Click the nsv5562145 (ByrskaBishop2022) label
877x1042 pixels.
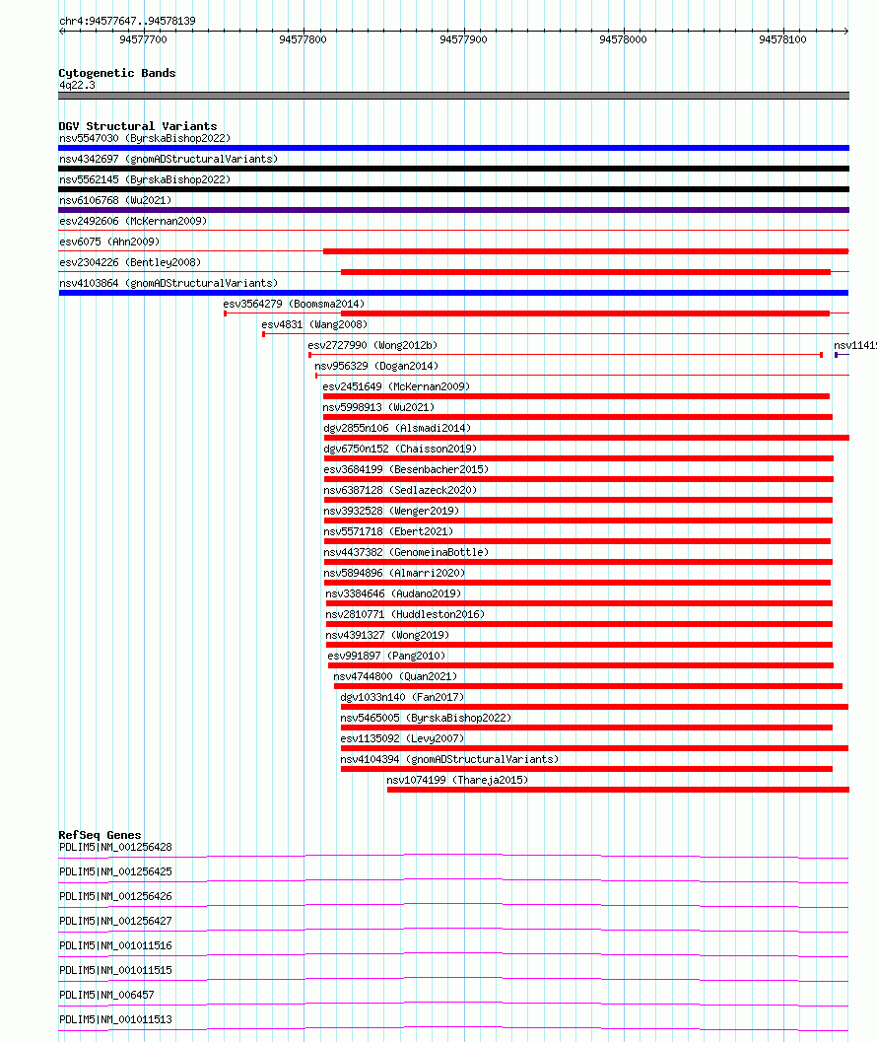pyautogui.click(x=145, y=179)
